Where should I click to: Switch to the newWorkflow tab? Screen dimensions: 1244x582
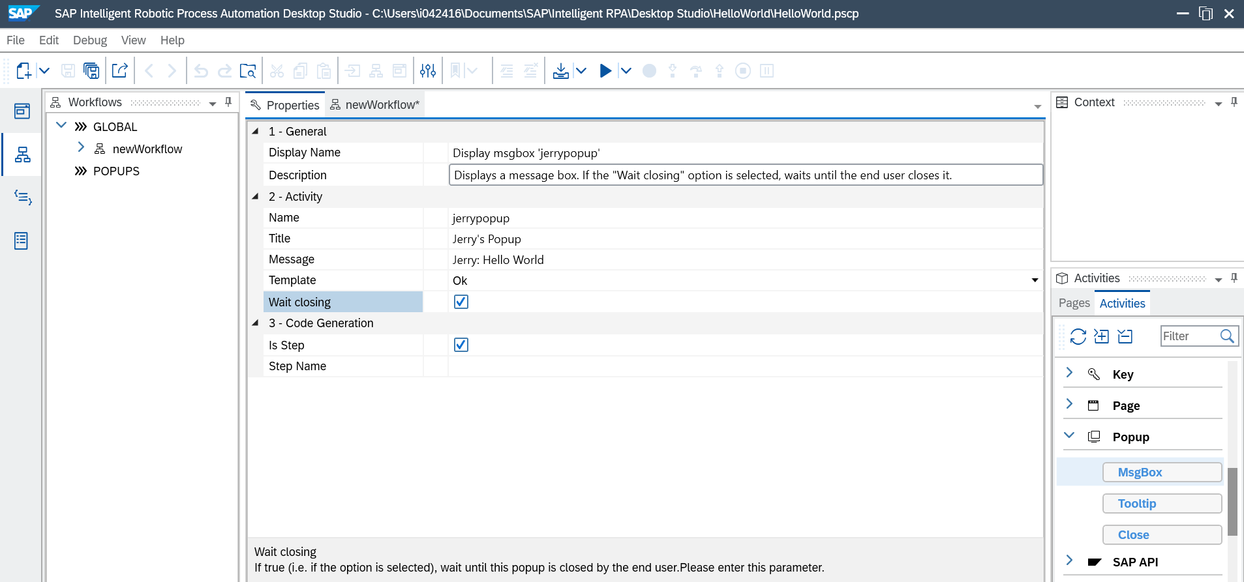click(376, 105)
